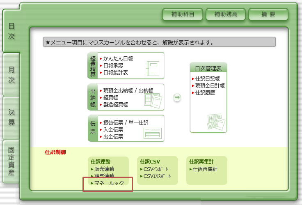Open the 補助残高 button
Image resolution: width=302 pixels, height=205 pixels.
click(226, 14)
